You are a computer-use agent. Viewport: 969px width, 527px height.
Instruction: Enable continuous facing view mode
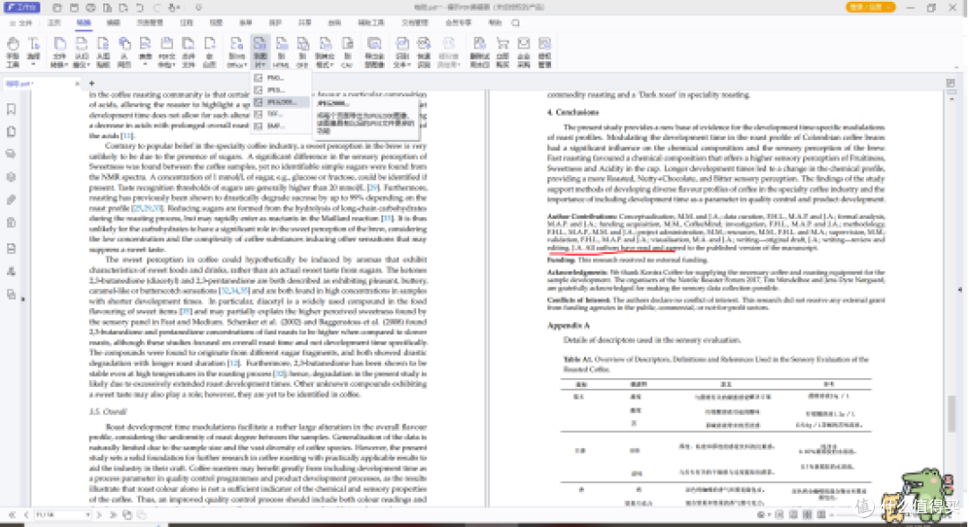(x=821, y=514)
